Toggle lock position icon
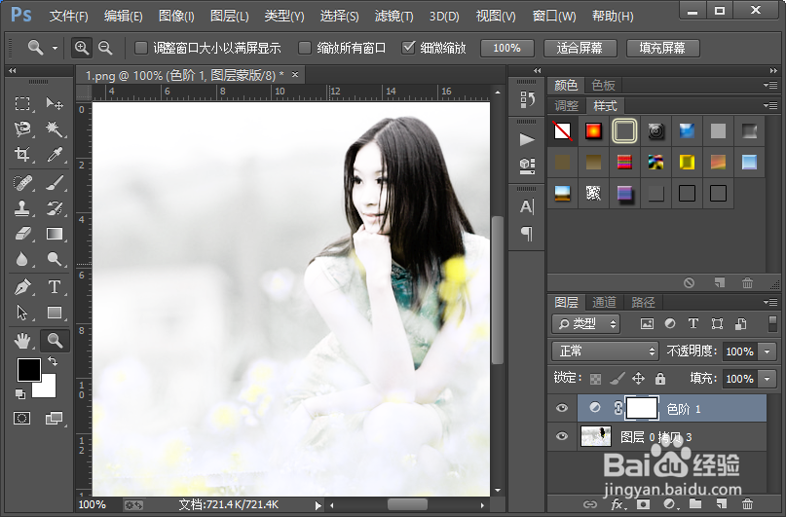This screenshot has width=786, height=517. 638,379
